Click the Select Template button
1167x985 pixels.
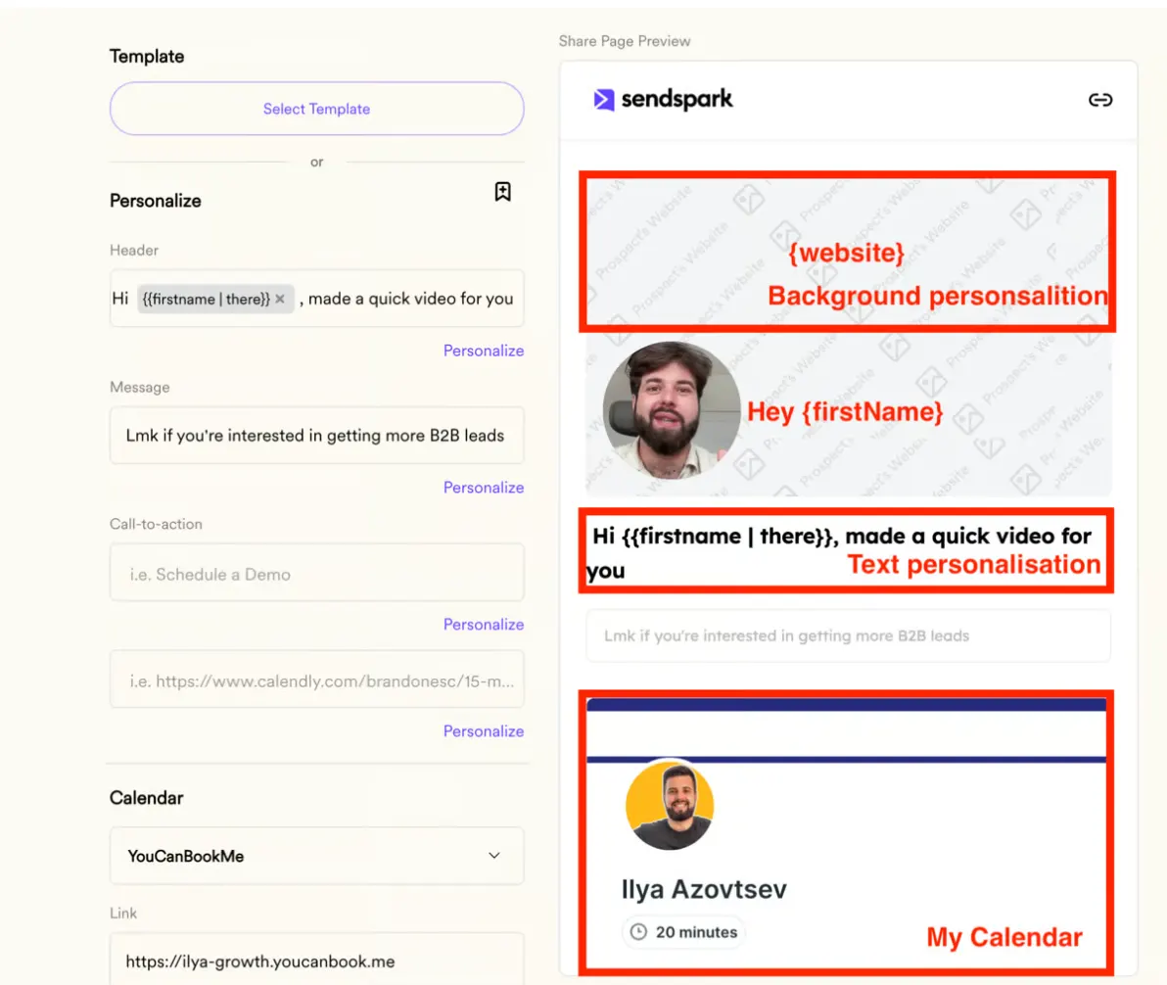click(316, 109)
